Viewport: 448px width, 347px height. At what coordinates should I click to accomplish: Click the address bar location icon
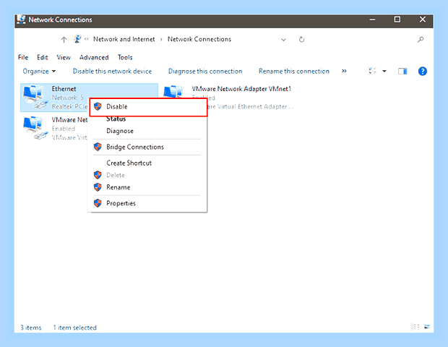(x=77, y=39)
